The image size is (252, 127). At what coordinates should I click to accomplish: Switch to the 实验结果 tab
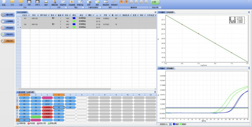171,12
